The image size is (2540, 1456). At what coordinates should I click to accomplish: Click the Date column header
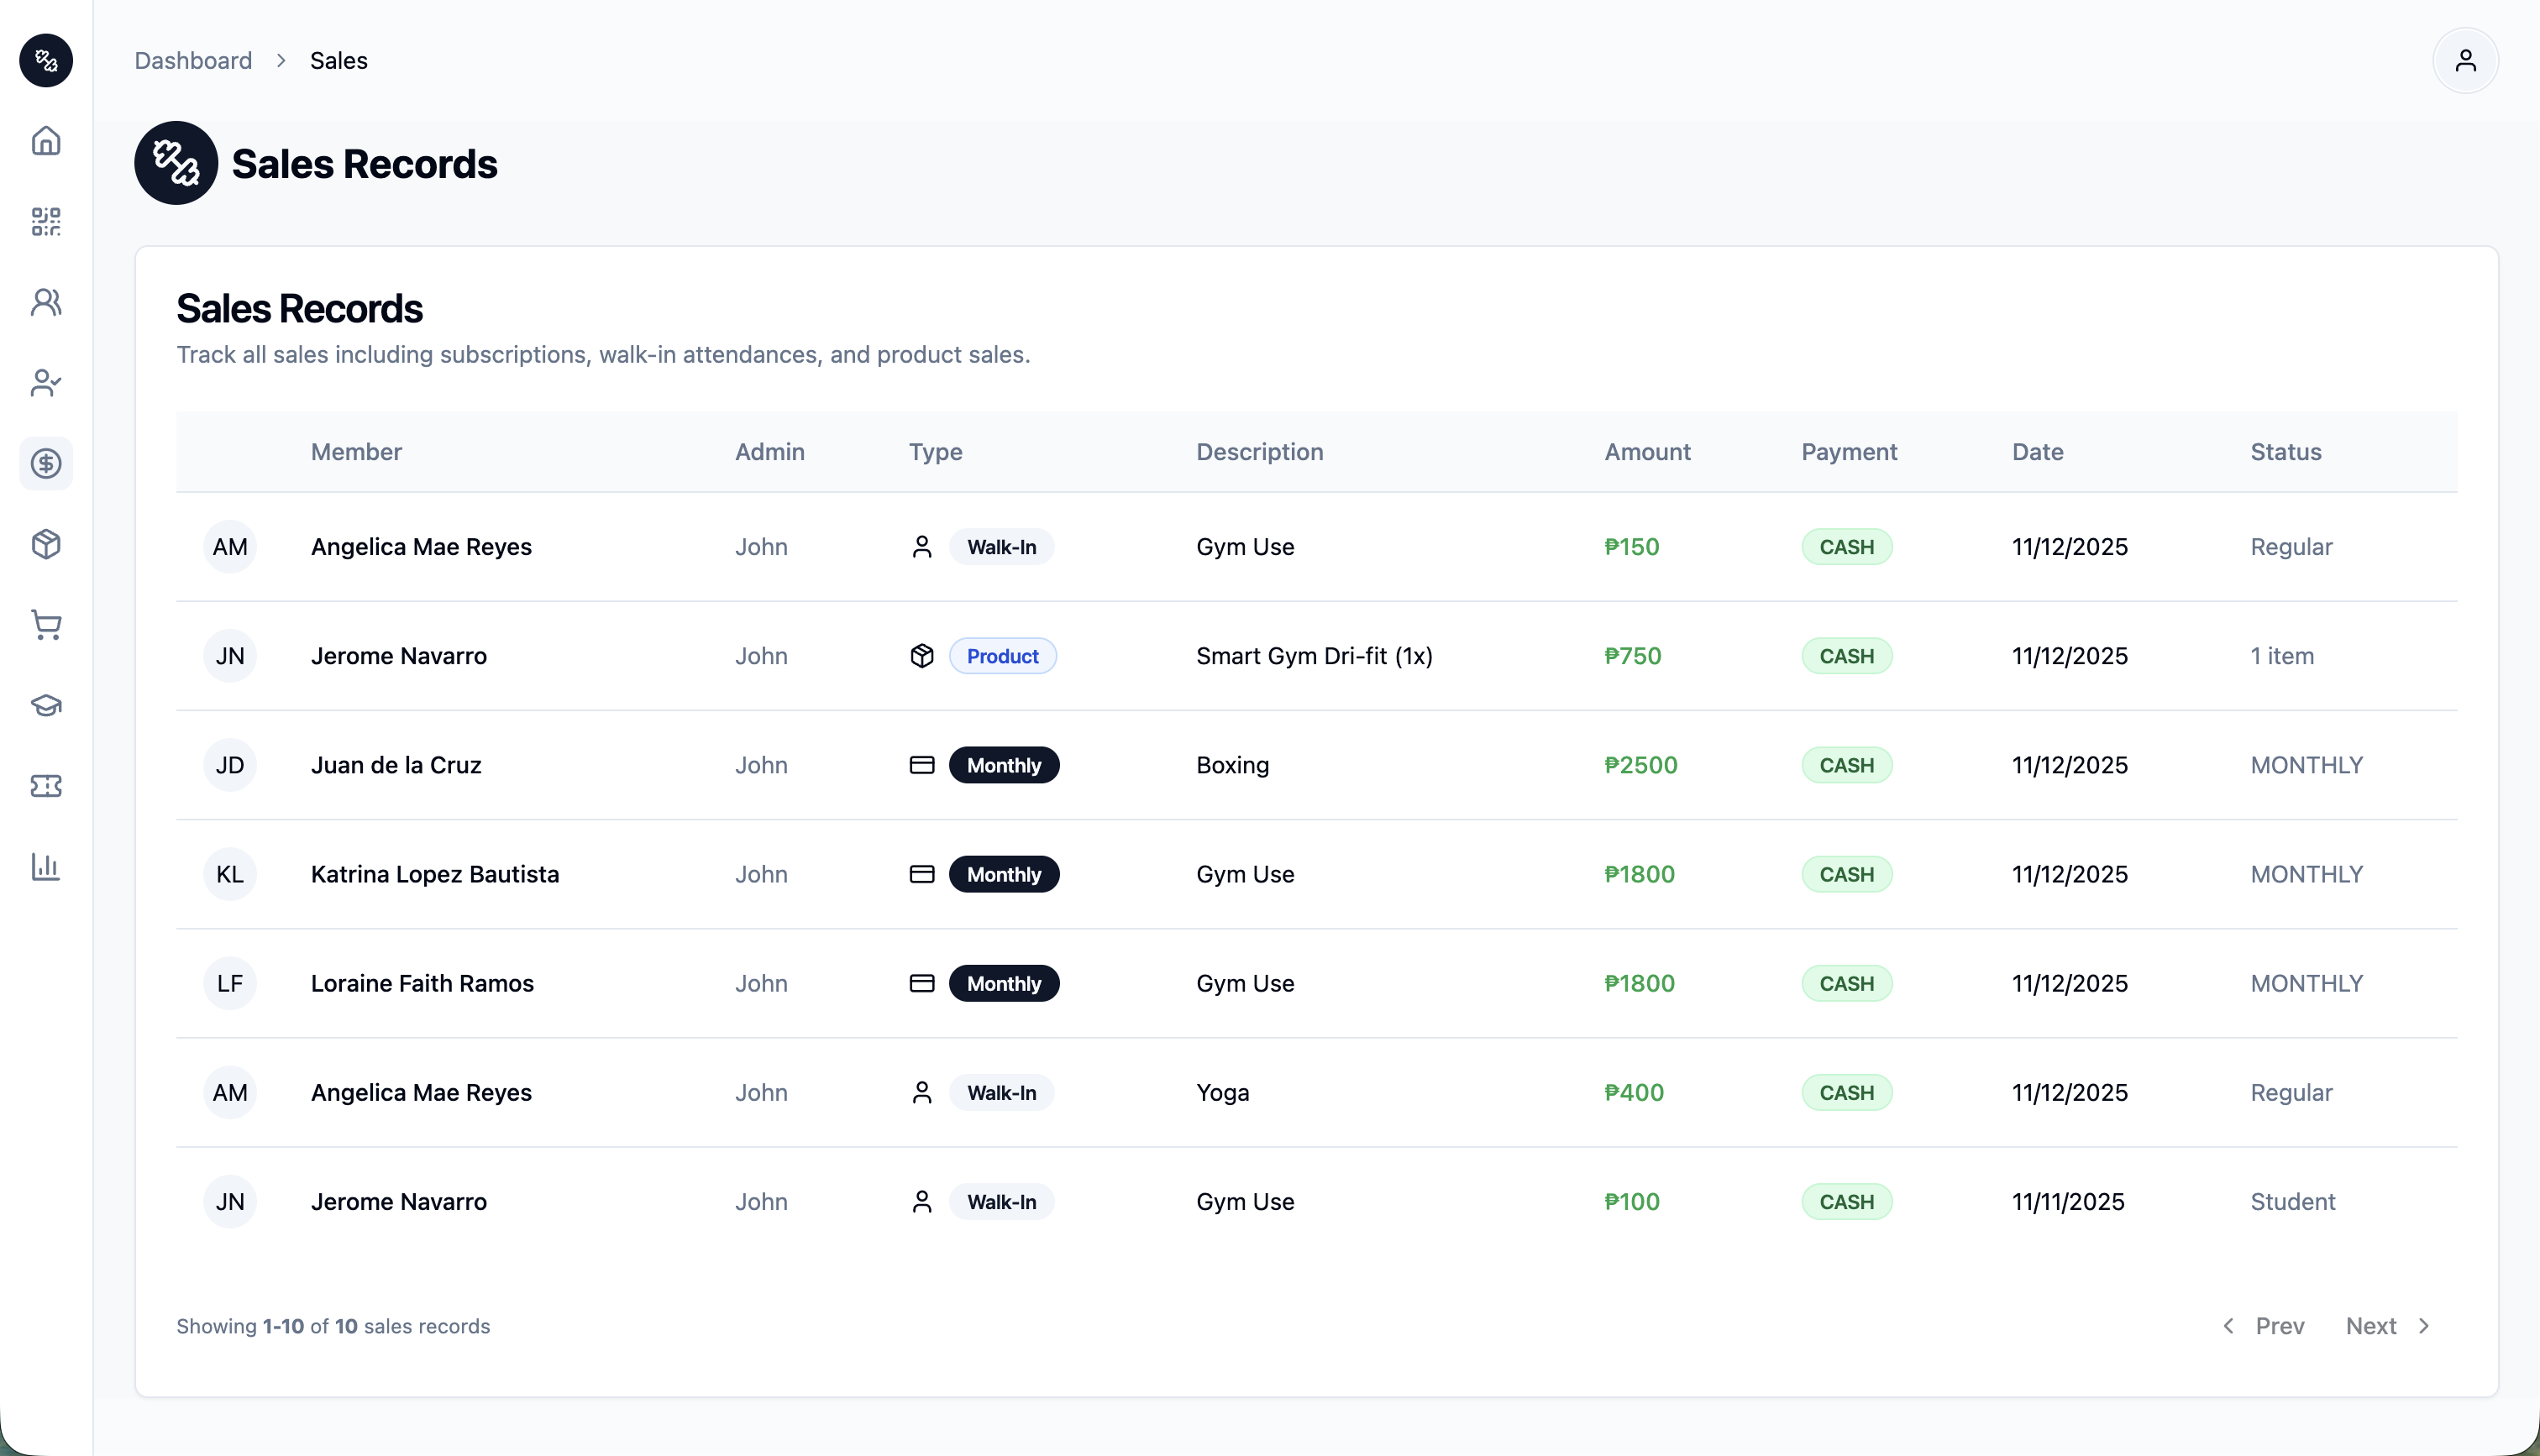point(2037,452)
